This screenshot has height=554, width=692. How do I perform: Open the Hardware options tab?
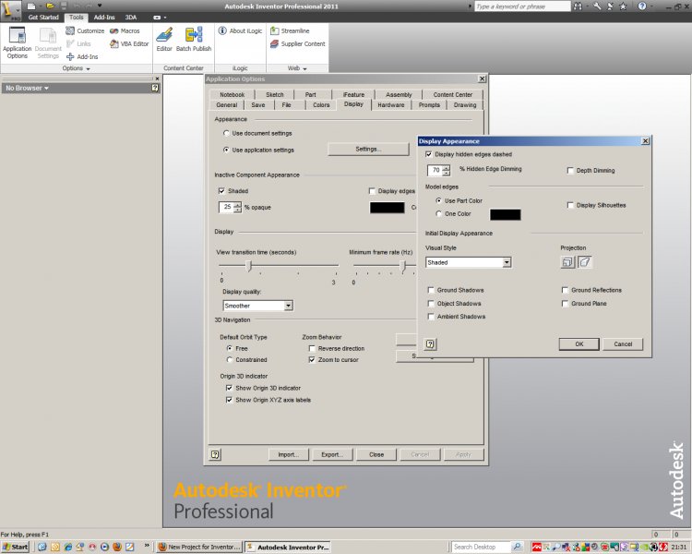tap(391, 105)
